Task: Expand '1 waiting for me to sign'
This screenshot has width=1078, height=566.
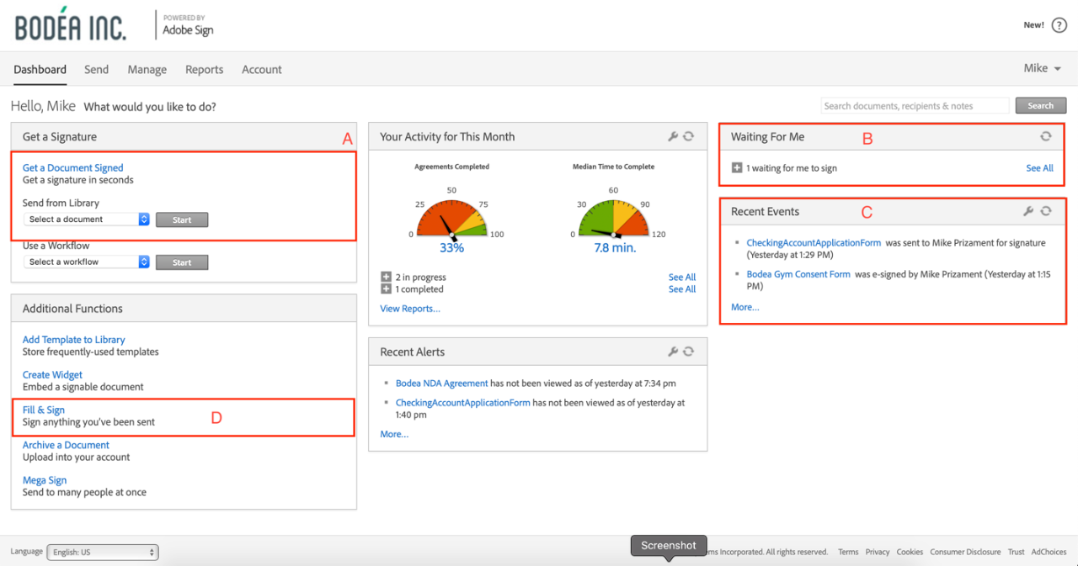Action: [737, 168]
